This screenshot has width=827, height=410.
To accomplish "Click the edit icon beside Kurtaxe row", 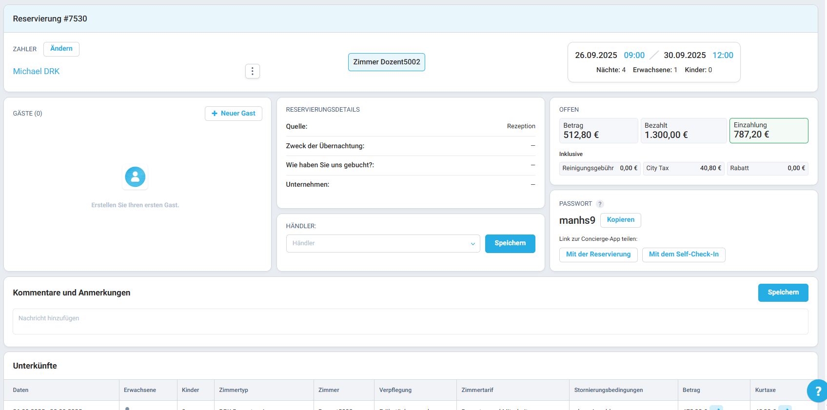I will pos(785,408).
